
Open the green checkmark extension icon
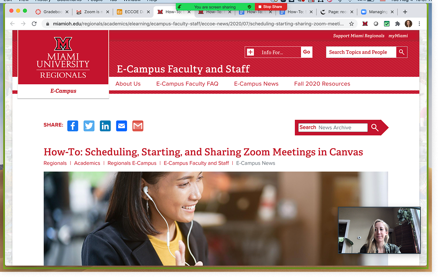(387, 24)
